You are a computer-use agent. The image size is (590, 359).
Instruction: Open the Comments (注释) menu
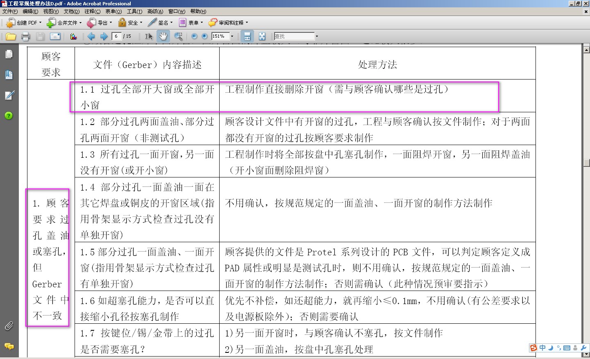92,11
